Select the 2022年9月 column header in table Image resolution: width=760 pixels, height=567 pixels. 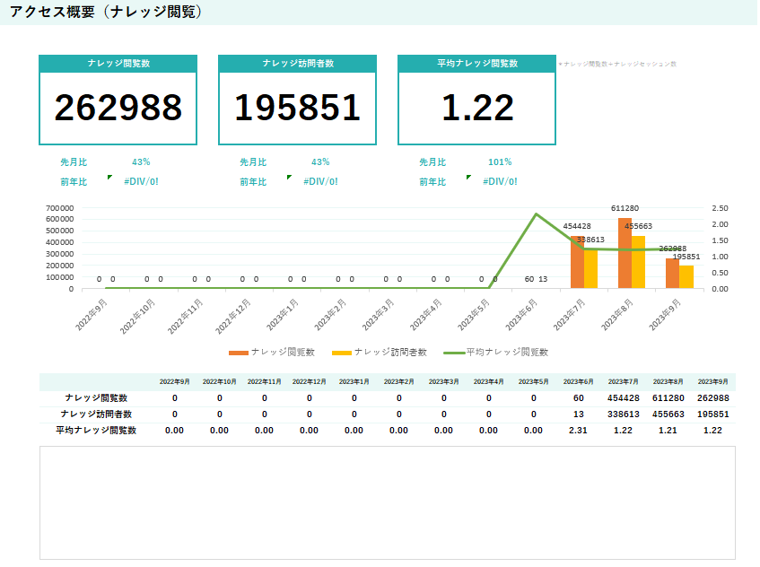[x=174, y=382]
